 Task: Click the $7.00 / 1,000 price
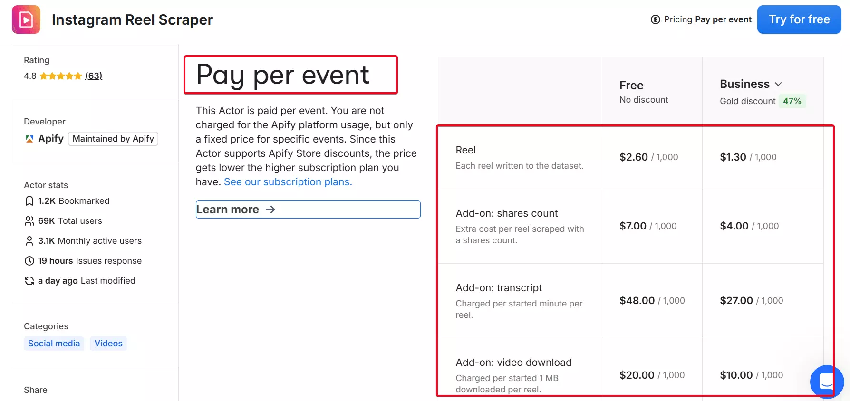pos(648,226)
